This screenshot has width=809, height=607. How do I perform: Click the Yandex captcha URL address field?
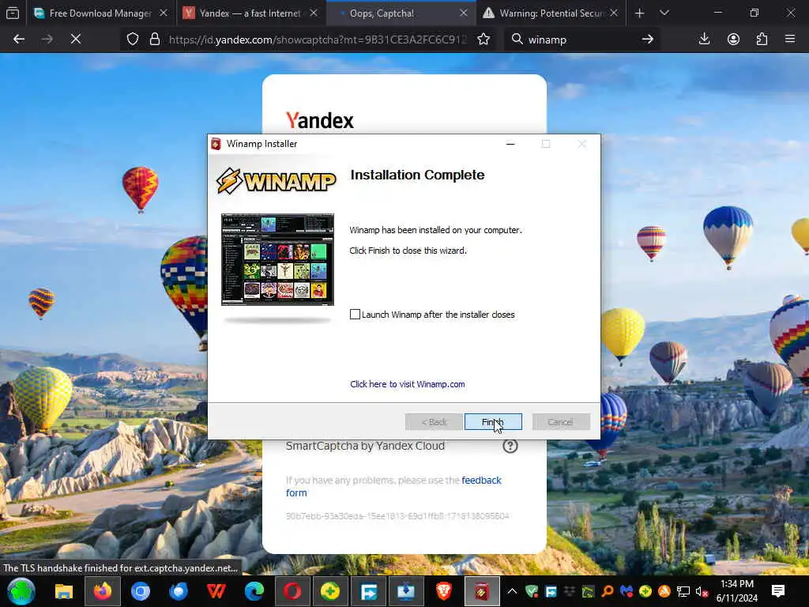point(318,40)
